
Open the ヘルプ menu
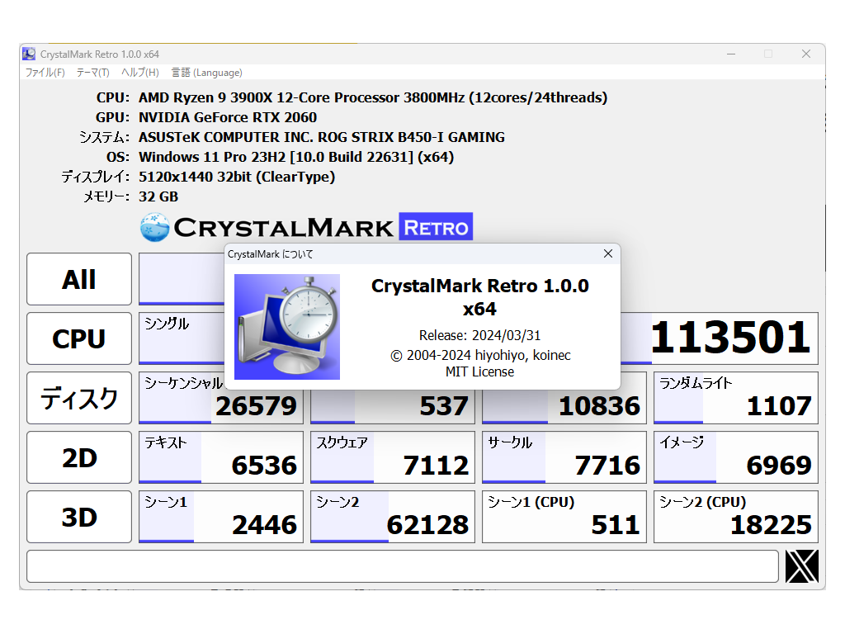coord(139,73)
